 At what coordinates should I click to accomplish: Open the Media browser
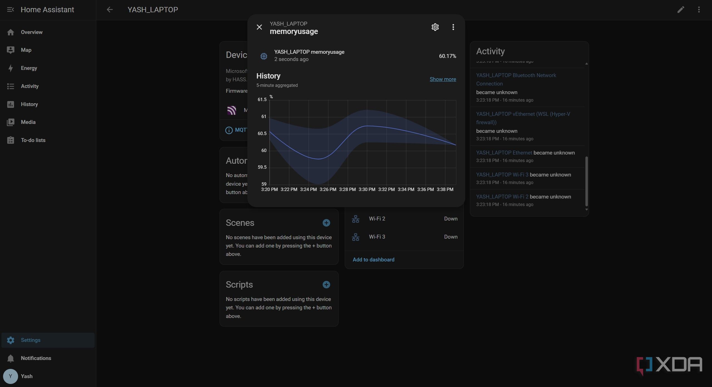pyautogui.click(x=48, y=122)
